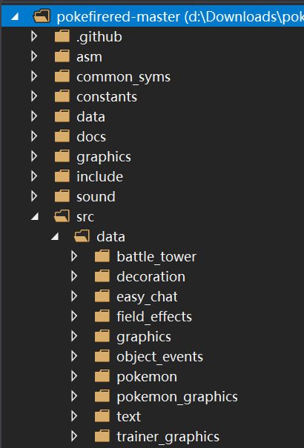Click the include folder icon
This screenshot has width=304, height=448.
(x=62, y=176)
